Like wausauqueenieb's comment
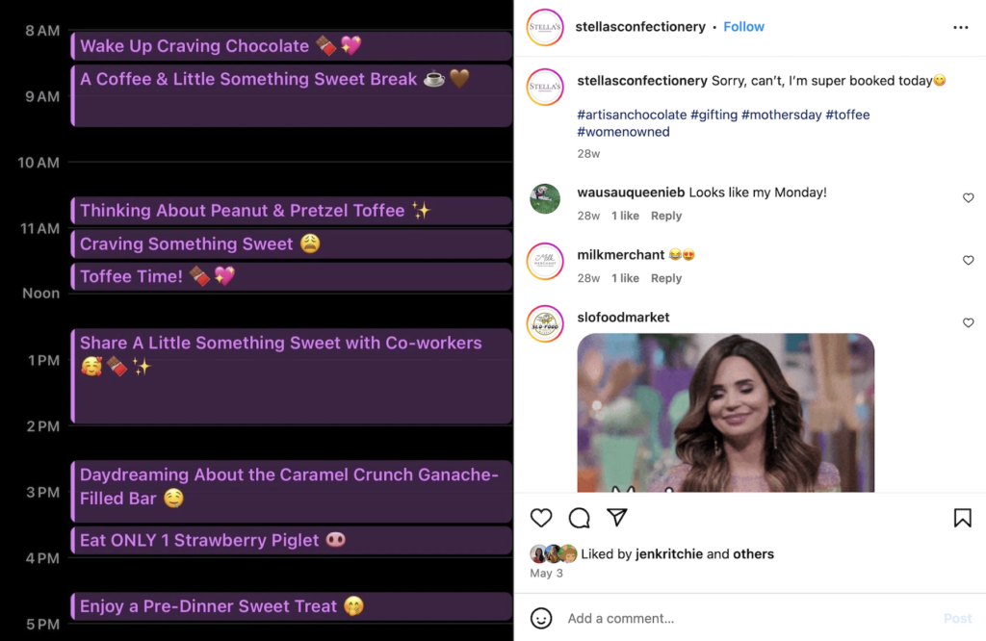 tap(968, 198)
